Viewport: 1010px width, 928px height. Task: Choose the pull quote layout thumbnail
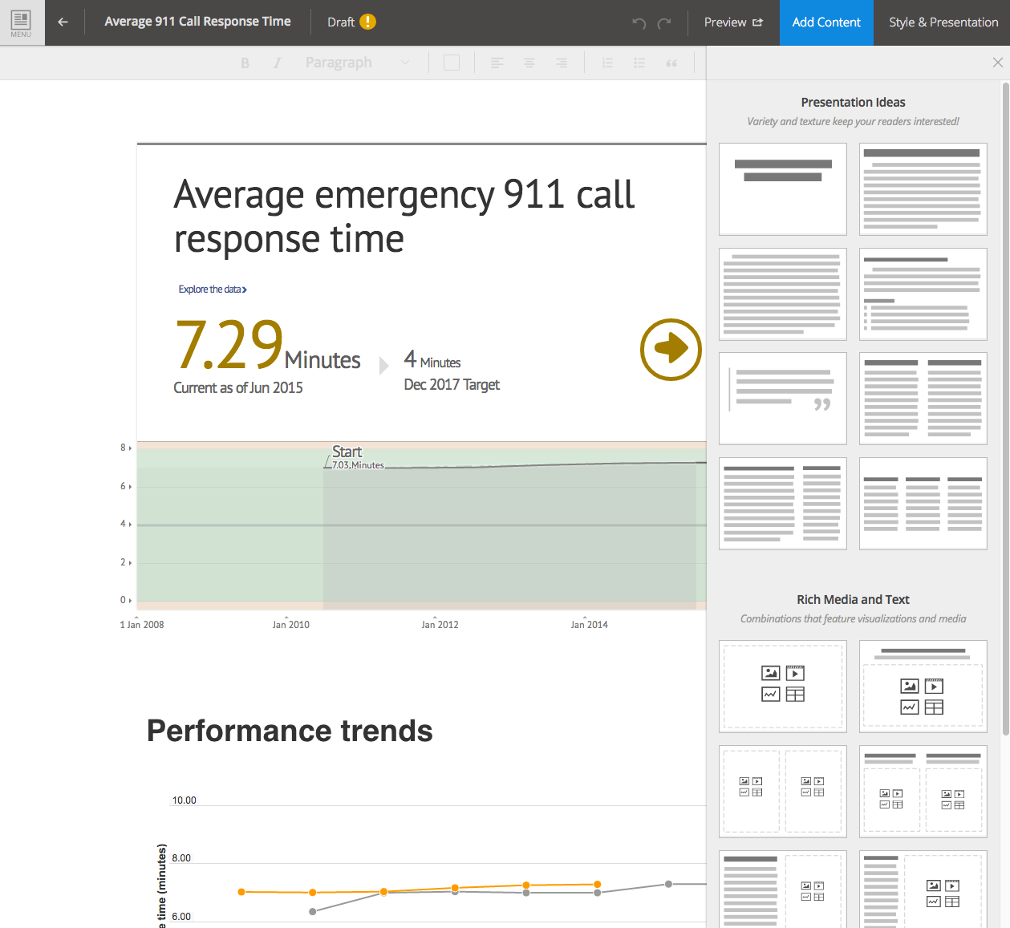pos(783,399)
